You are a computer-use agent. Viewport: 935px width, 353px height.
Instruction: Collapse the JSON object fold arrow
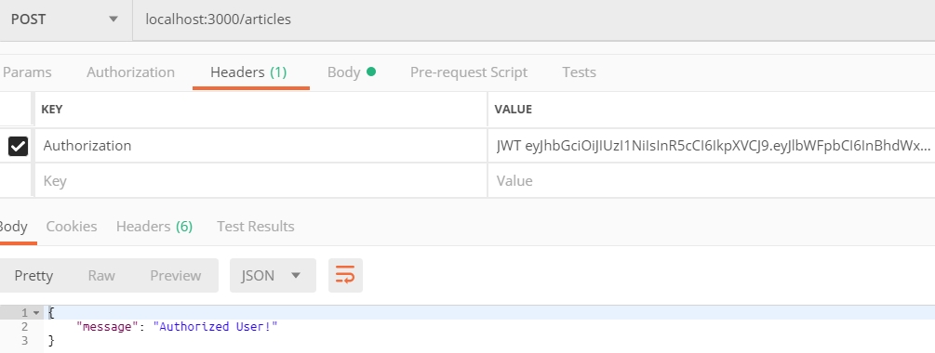(36, 312)
